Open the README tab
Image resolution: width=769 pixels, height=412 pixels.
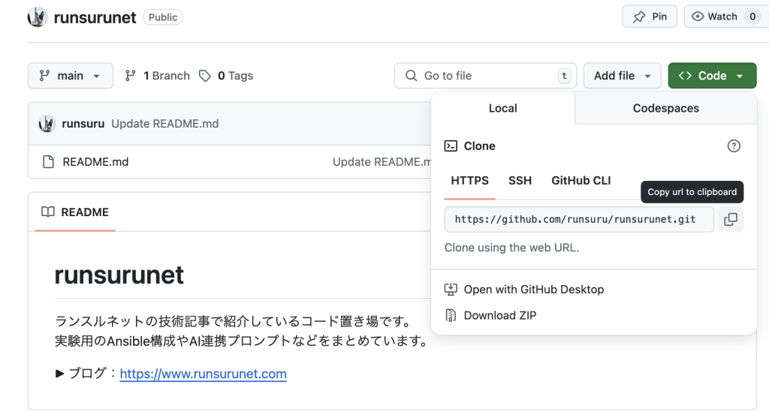(x=75, y=212)
